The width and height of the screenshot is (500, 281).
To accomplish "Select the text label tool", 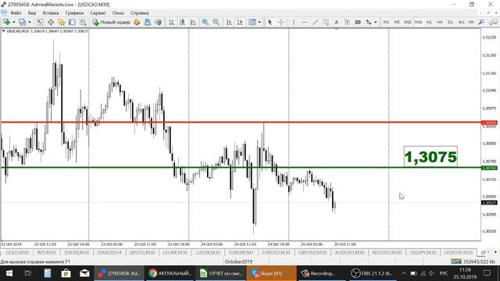I will pos(347,22).
